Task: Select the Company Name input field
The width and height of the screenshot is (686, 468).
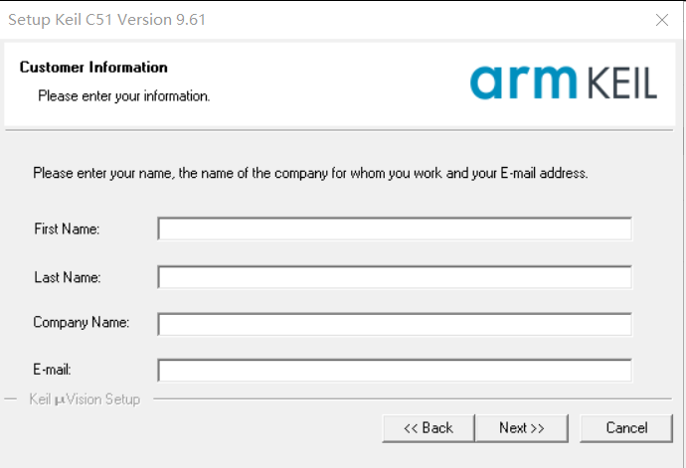Action: pos(395,324)
